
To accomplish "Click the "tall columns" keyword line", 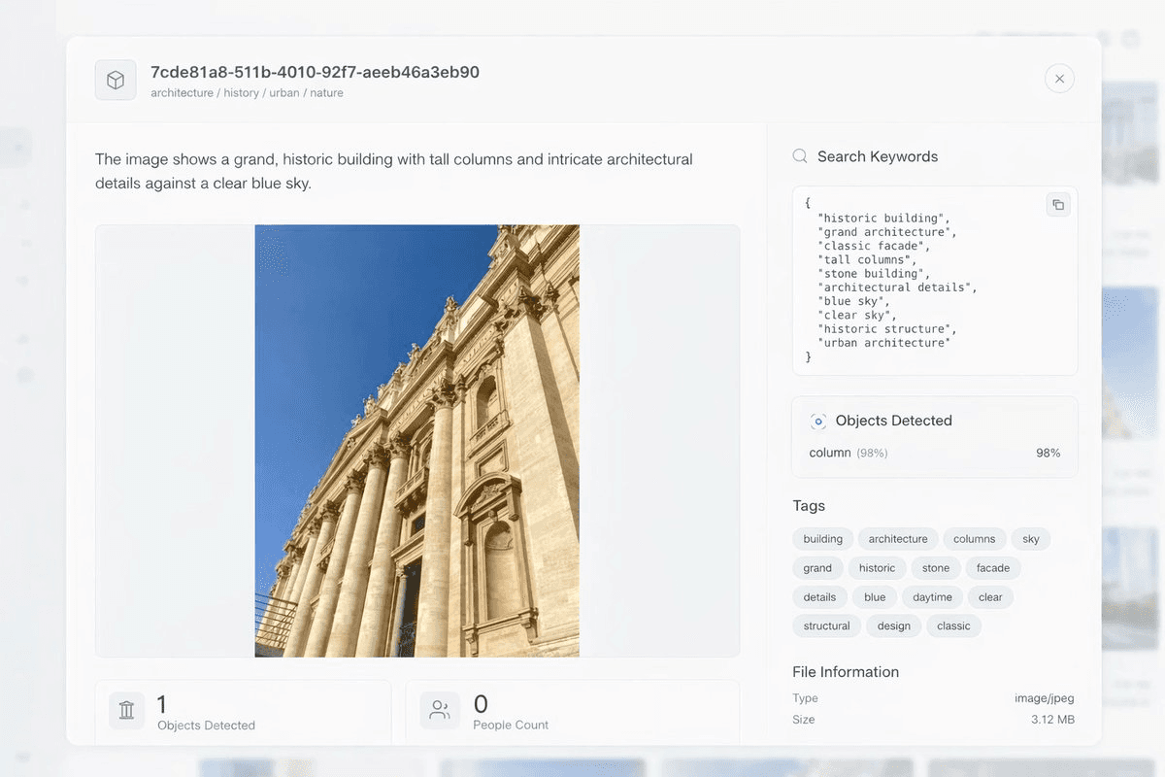I will tap(867, 260).
